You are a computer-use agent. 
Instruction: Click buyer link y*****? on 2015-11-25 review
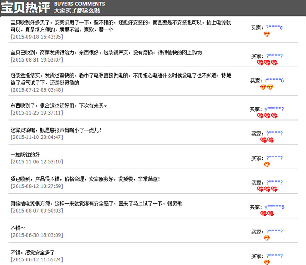[x=274, y=109]
